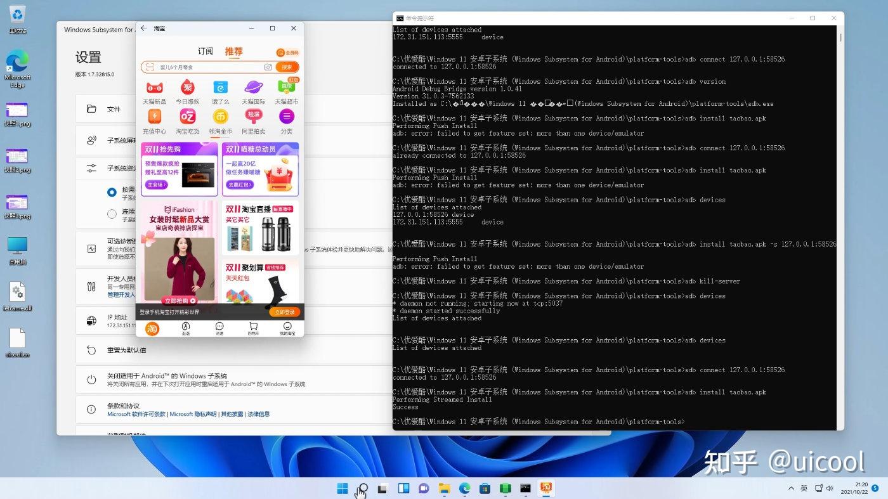Open the 领淘金币 gold coin icon
888x499 pixels.
[x=220, y=117]
